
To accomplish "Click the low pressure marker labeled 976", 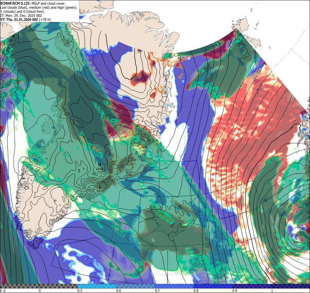I will pos(296,240).
